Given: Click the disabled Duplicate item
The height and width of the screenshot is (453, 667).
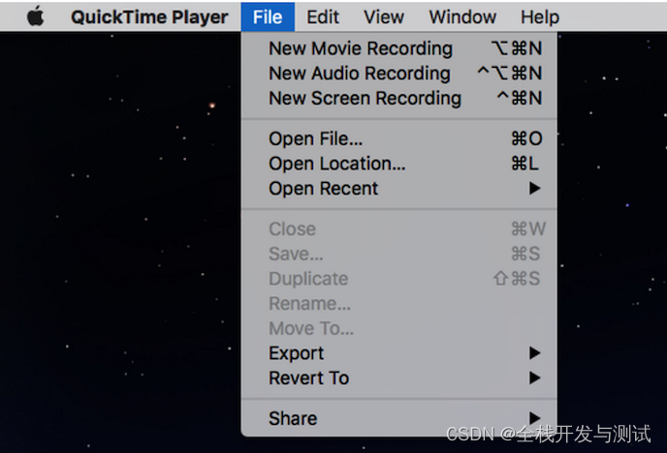Looking at the screenshot, I should coord(399,279).
